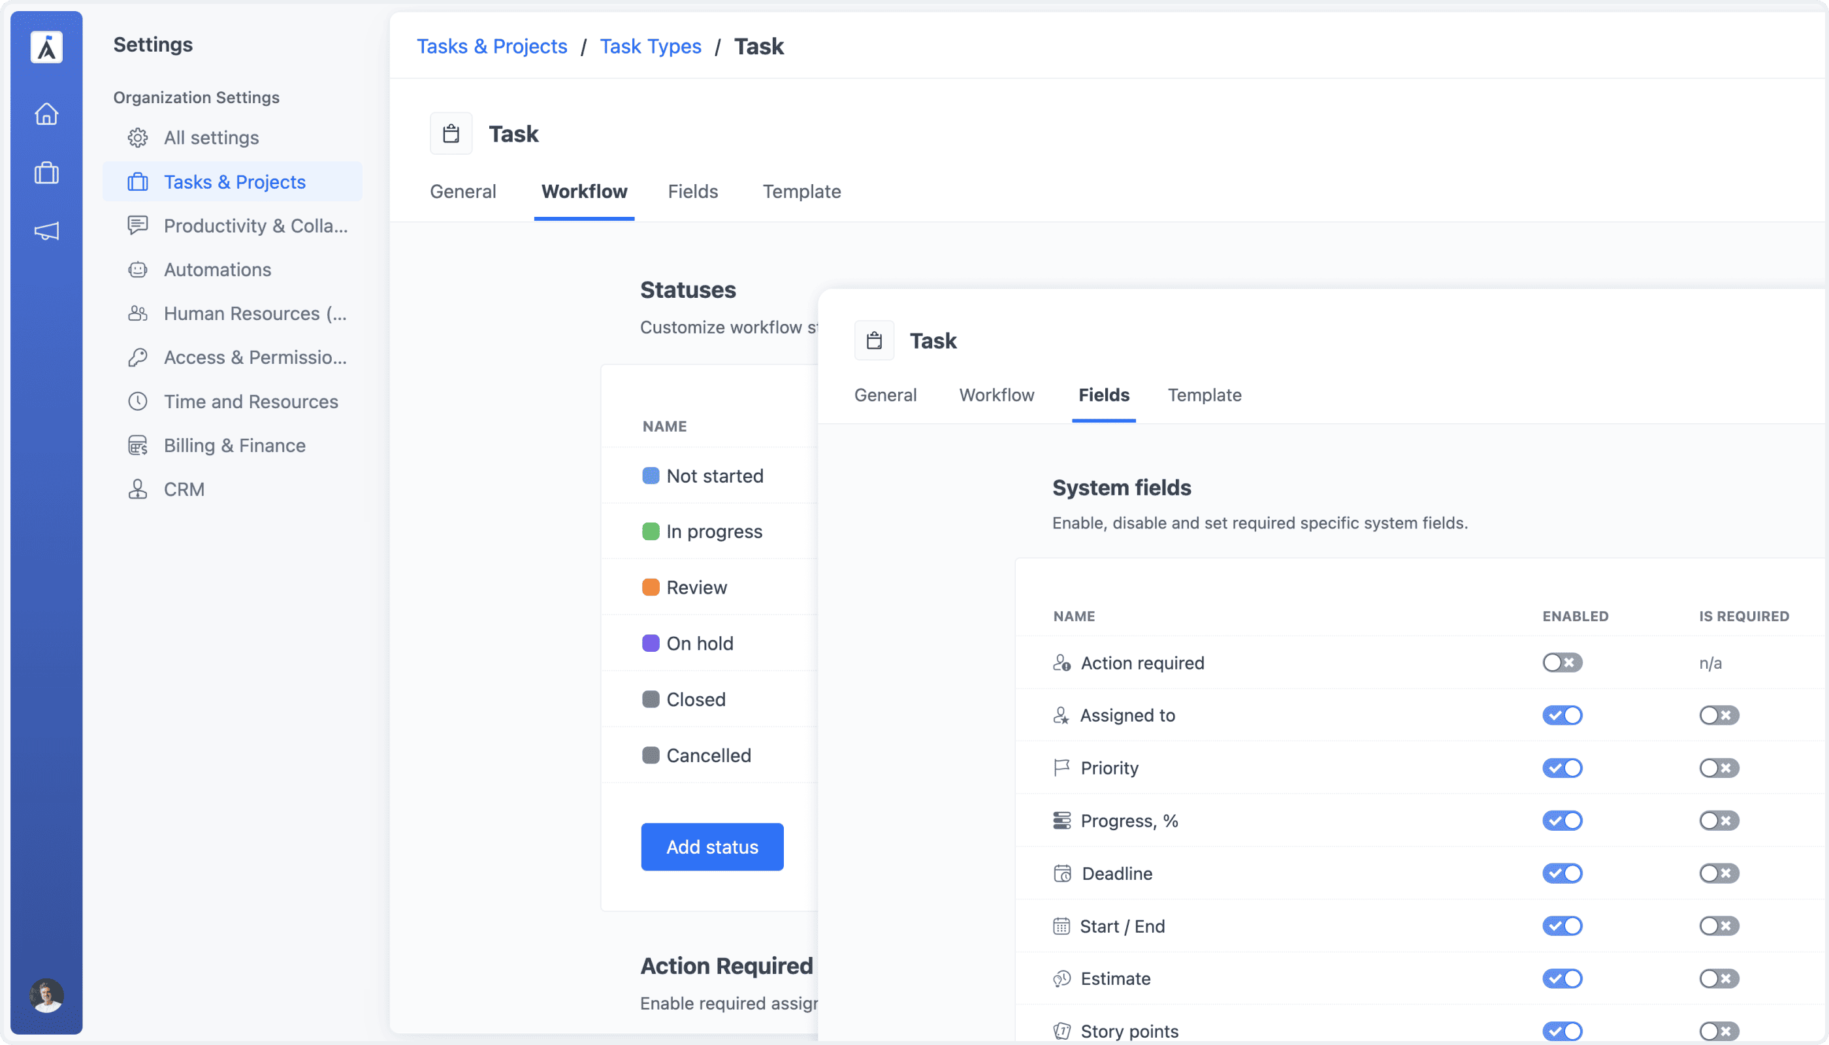Disable the Assigned to enabled toggle
Image resolution: width=1829 pixels, height=1045 pixels.
[1562, 715]
